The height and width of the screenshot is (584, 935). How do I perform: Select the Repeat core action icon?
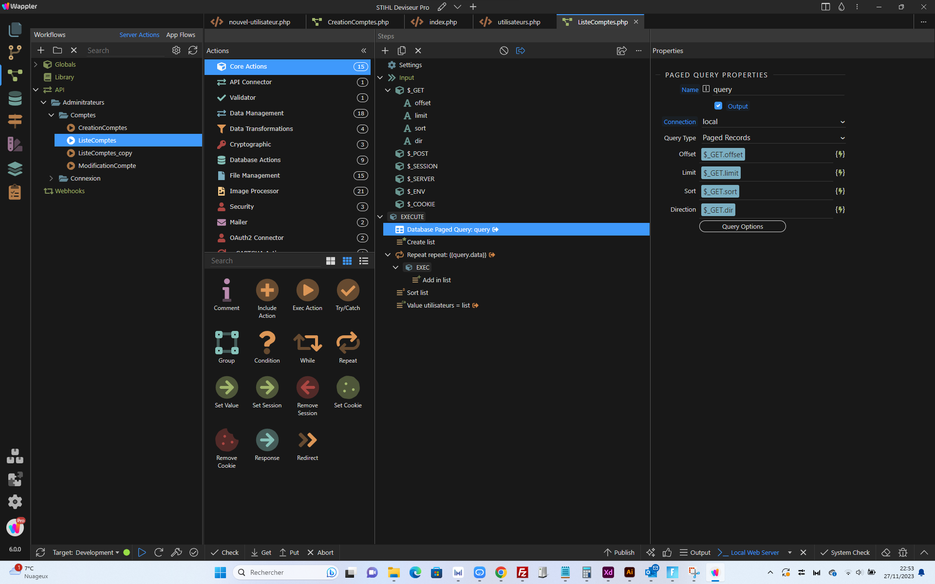[348, 343]
